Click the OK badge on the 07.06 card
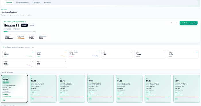The height and width of the screenshot is (106, 201). click(x=33, y=99)
